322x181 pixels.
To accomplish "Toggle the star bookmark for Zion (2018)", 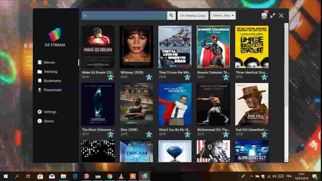I will pos(149,134).
